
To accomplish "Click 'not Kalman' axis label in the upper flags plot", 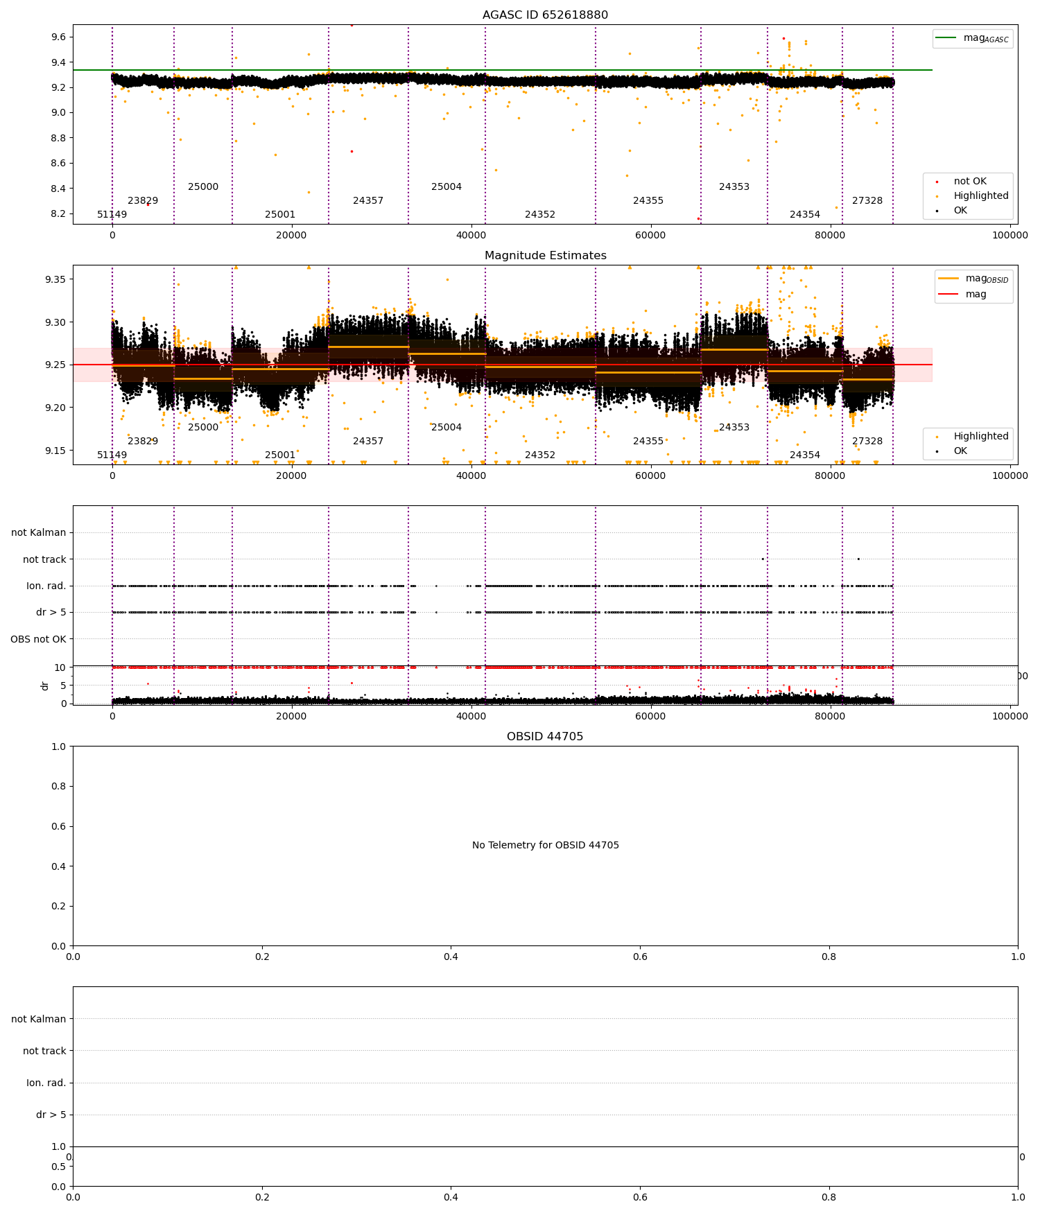I will 39,533.
